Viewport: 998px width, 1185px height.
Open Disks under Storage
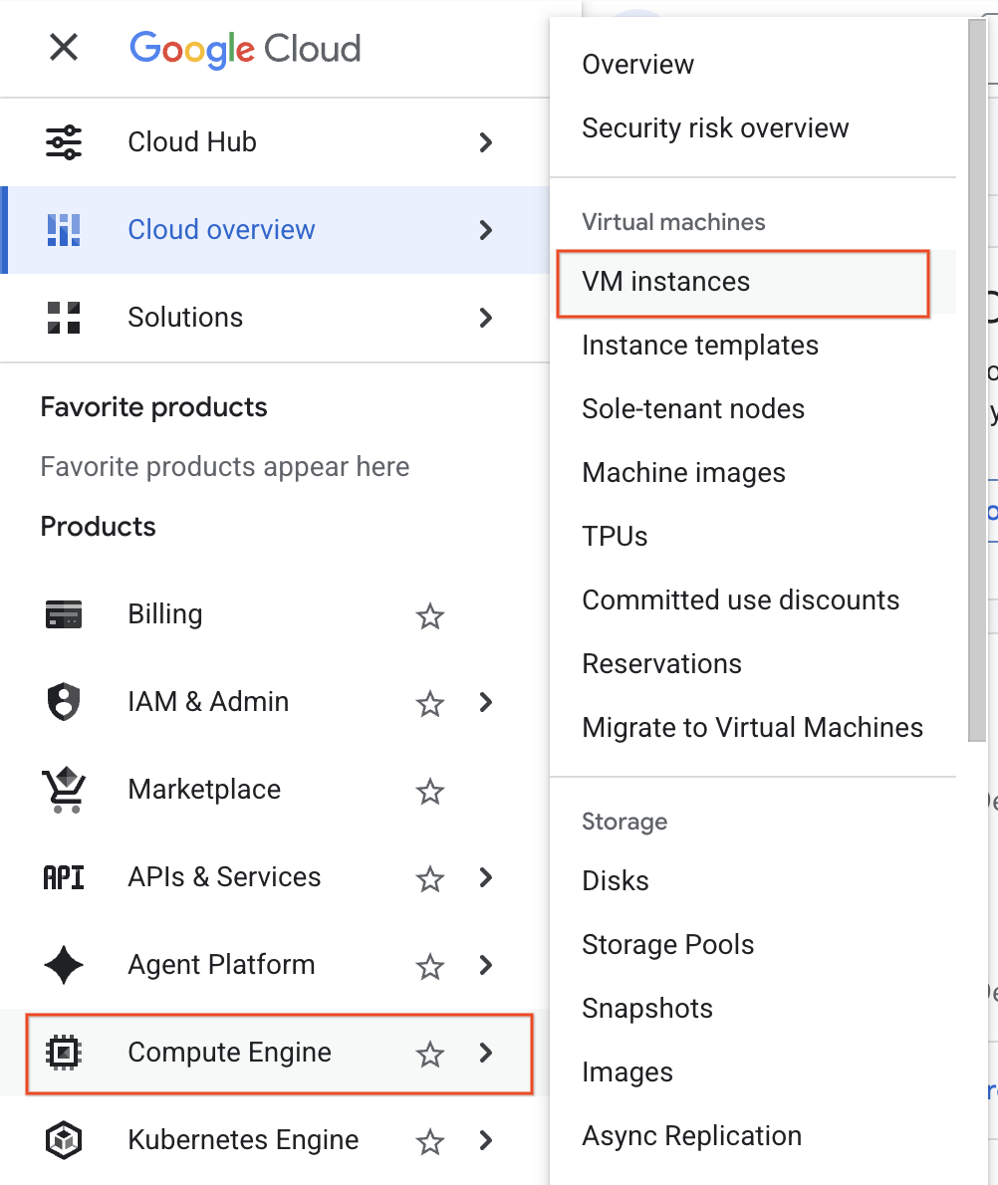click(753, 881)
